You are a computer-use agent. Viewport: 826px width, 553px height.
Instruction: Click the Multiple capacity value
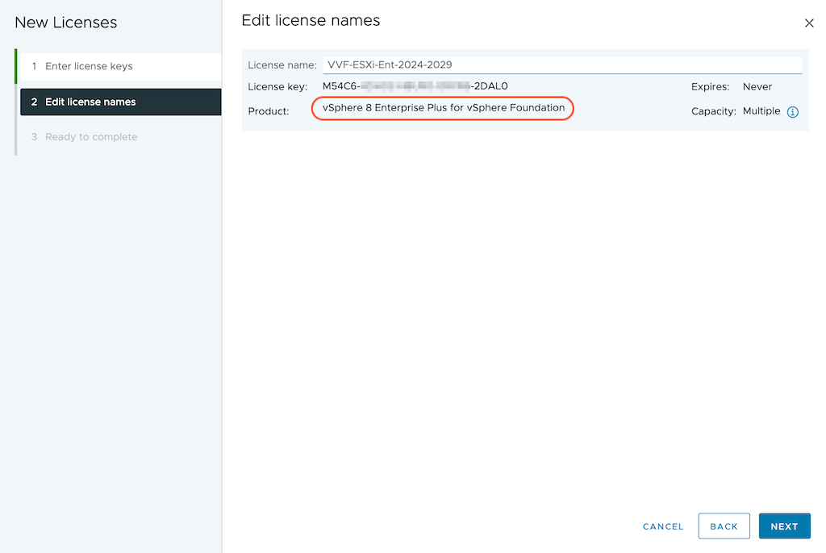761,111
